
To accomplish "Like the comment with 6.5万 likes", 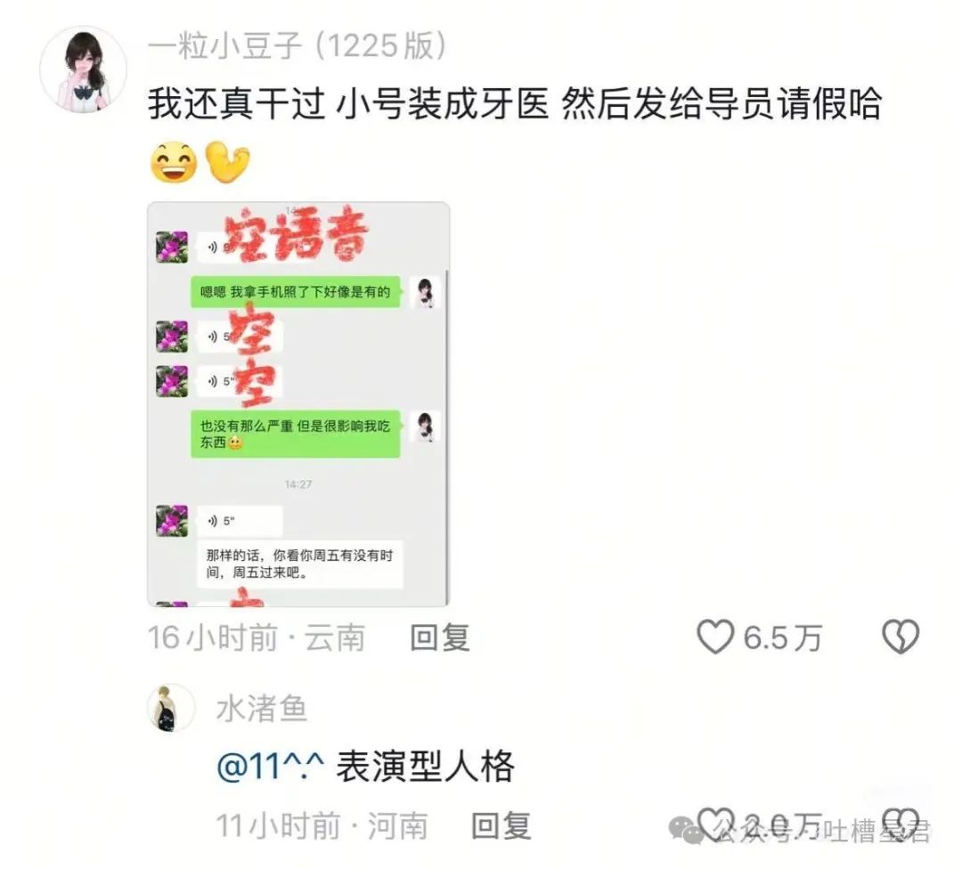I will tap(715, 637).
